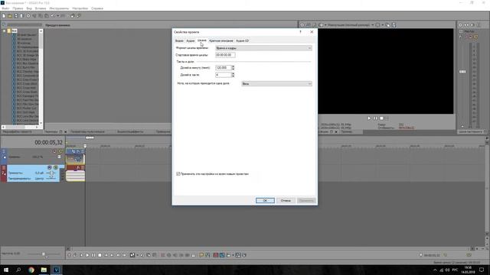Click the ruler start time input field
490x275 pixels.
coord(225,55)
